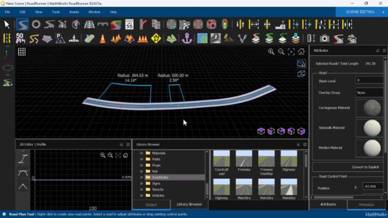This screenshot has width=388, height=218.
Task: Expand the Materials folder tree node
Action: click(142, 153)
